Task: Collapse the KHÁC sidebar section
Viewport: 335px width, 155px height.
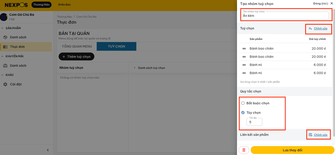Action: (3, 75)
